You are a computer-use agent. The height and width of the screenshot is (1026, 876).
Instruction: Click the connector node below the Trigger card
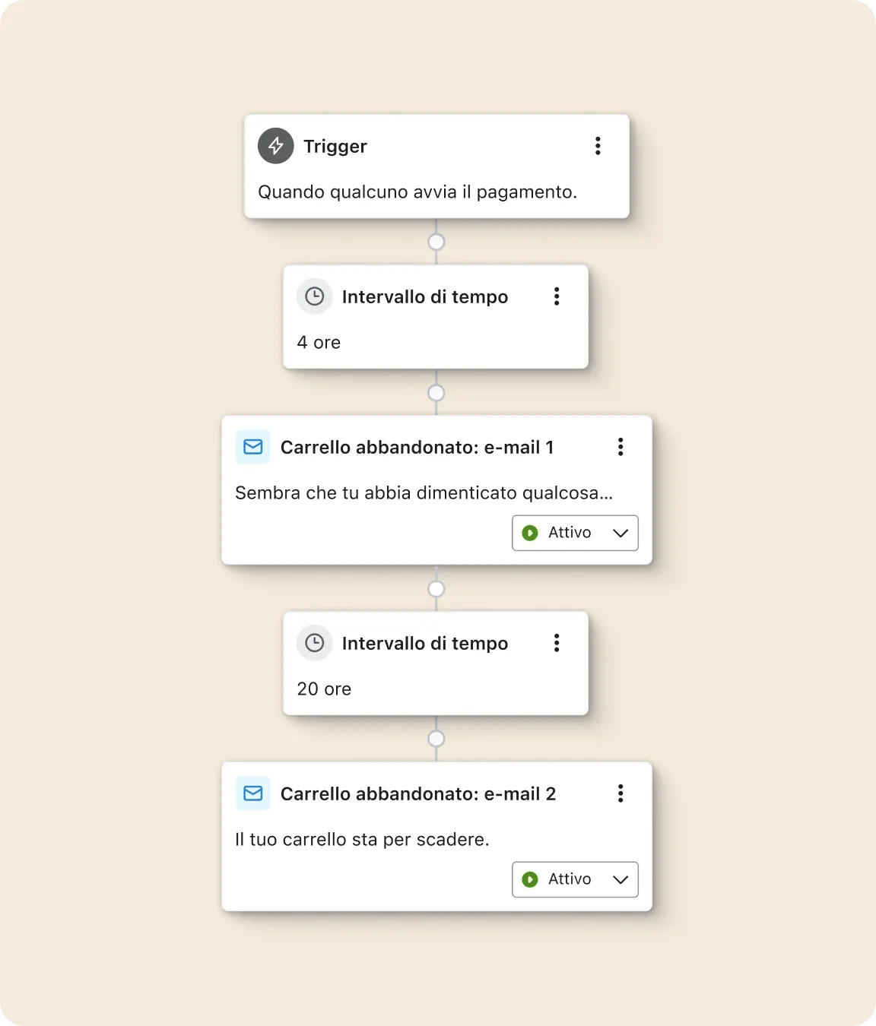coord(436,241)
